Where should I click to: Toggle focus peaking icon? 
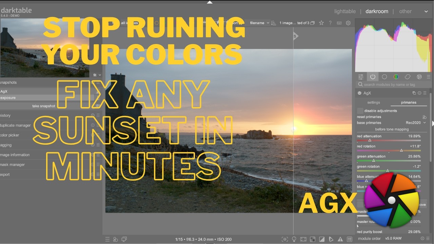pyautogui.click(x=285, y=239)
